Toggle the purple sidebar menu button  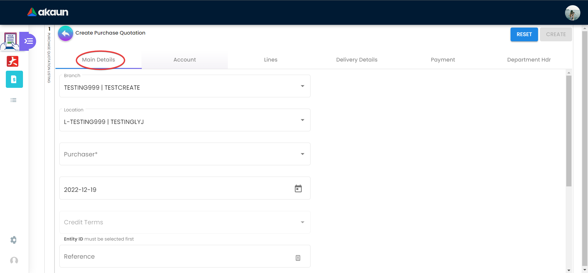coord(28,41)
